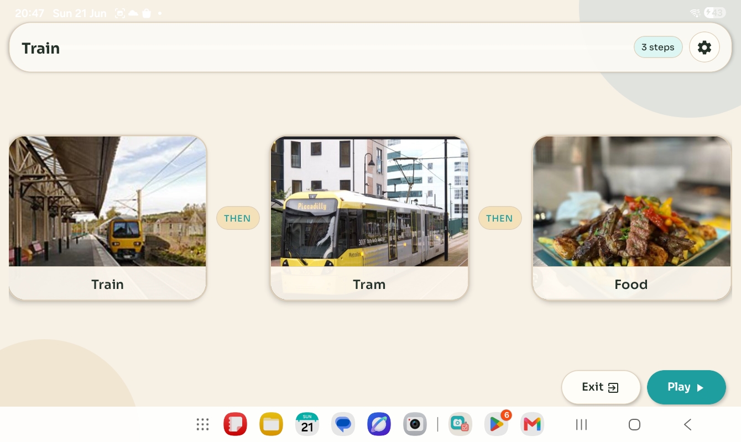Select the Food step card photo
This screenshot has height=442, width=741.
(x=632, y=202)
